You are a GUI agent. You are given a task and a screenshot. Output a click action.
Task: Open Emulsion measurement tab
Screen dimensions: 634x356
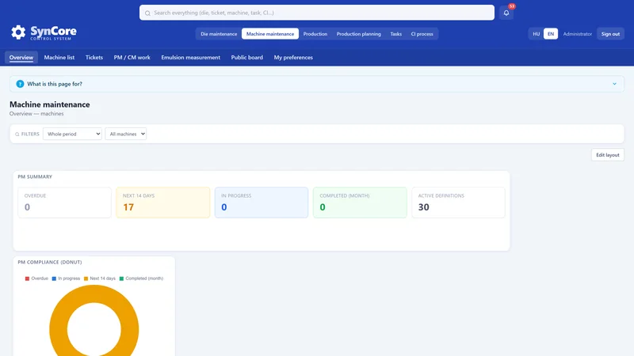(190, 57)
